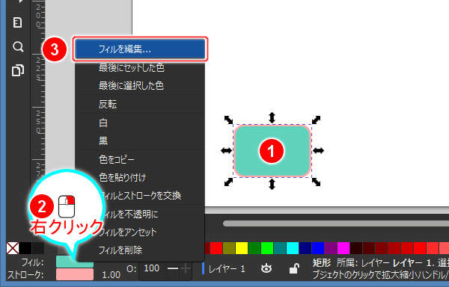Choose フィルを不透明に menu entry
This screenshot has width=449, height=287.
pos(140,214)
